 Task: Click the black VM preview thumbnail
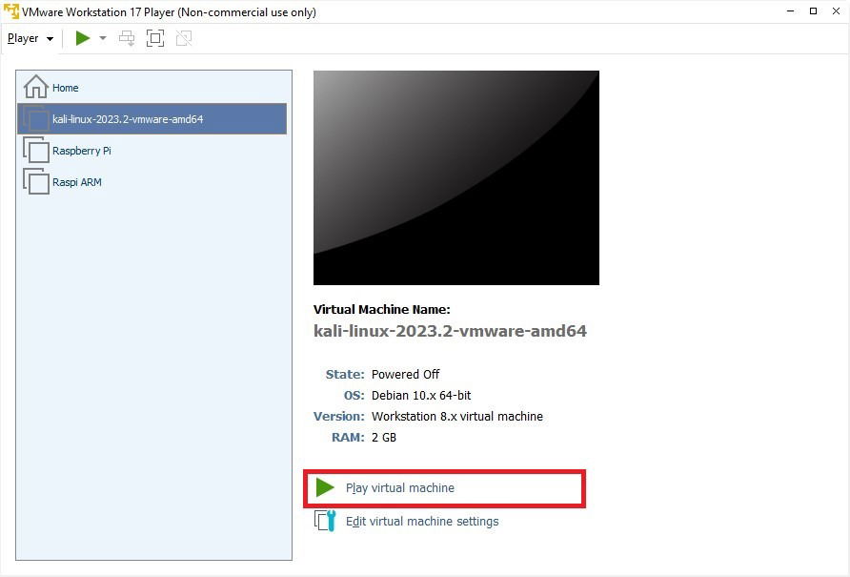[455, 176]
